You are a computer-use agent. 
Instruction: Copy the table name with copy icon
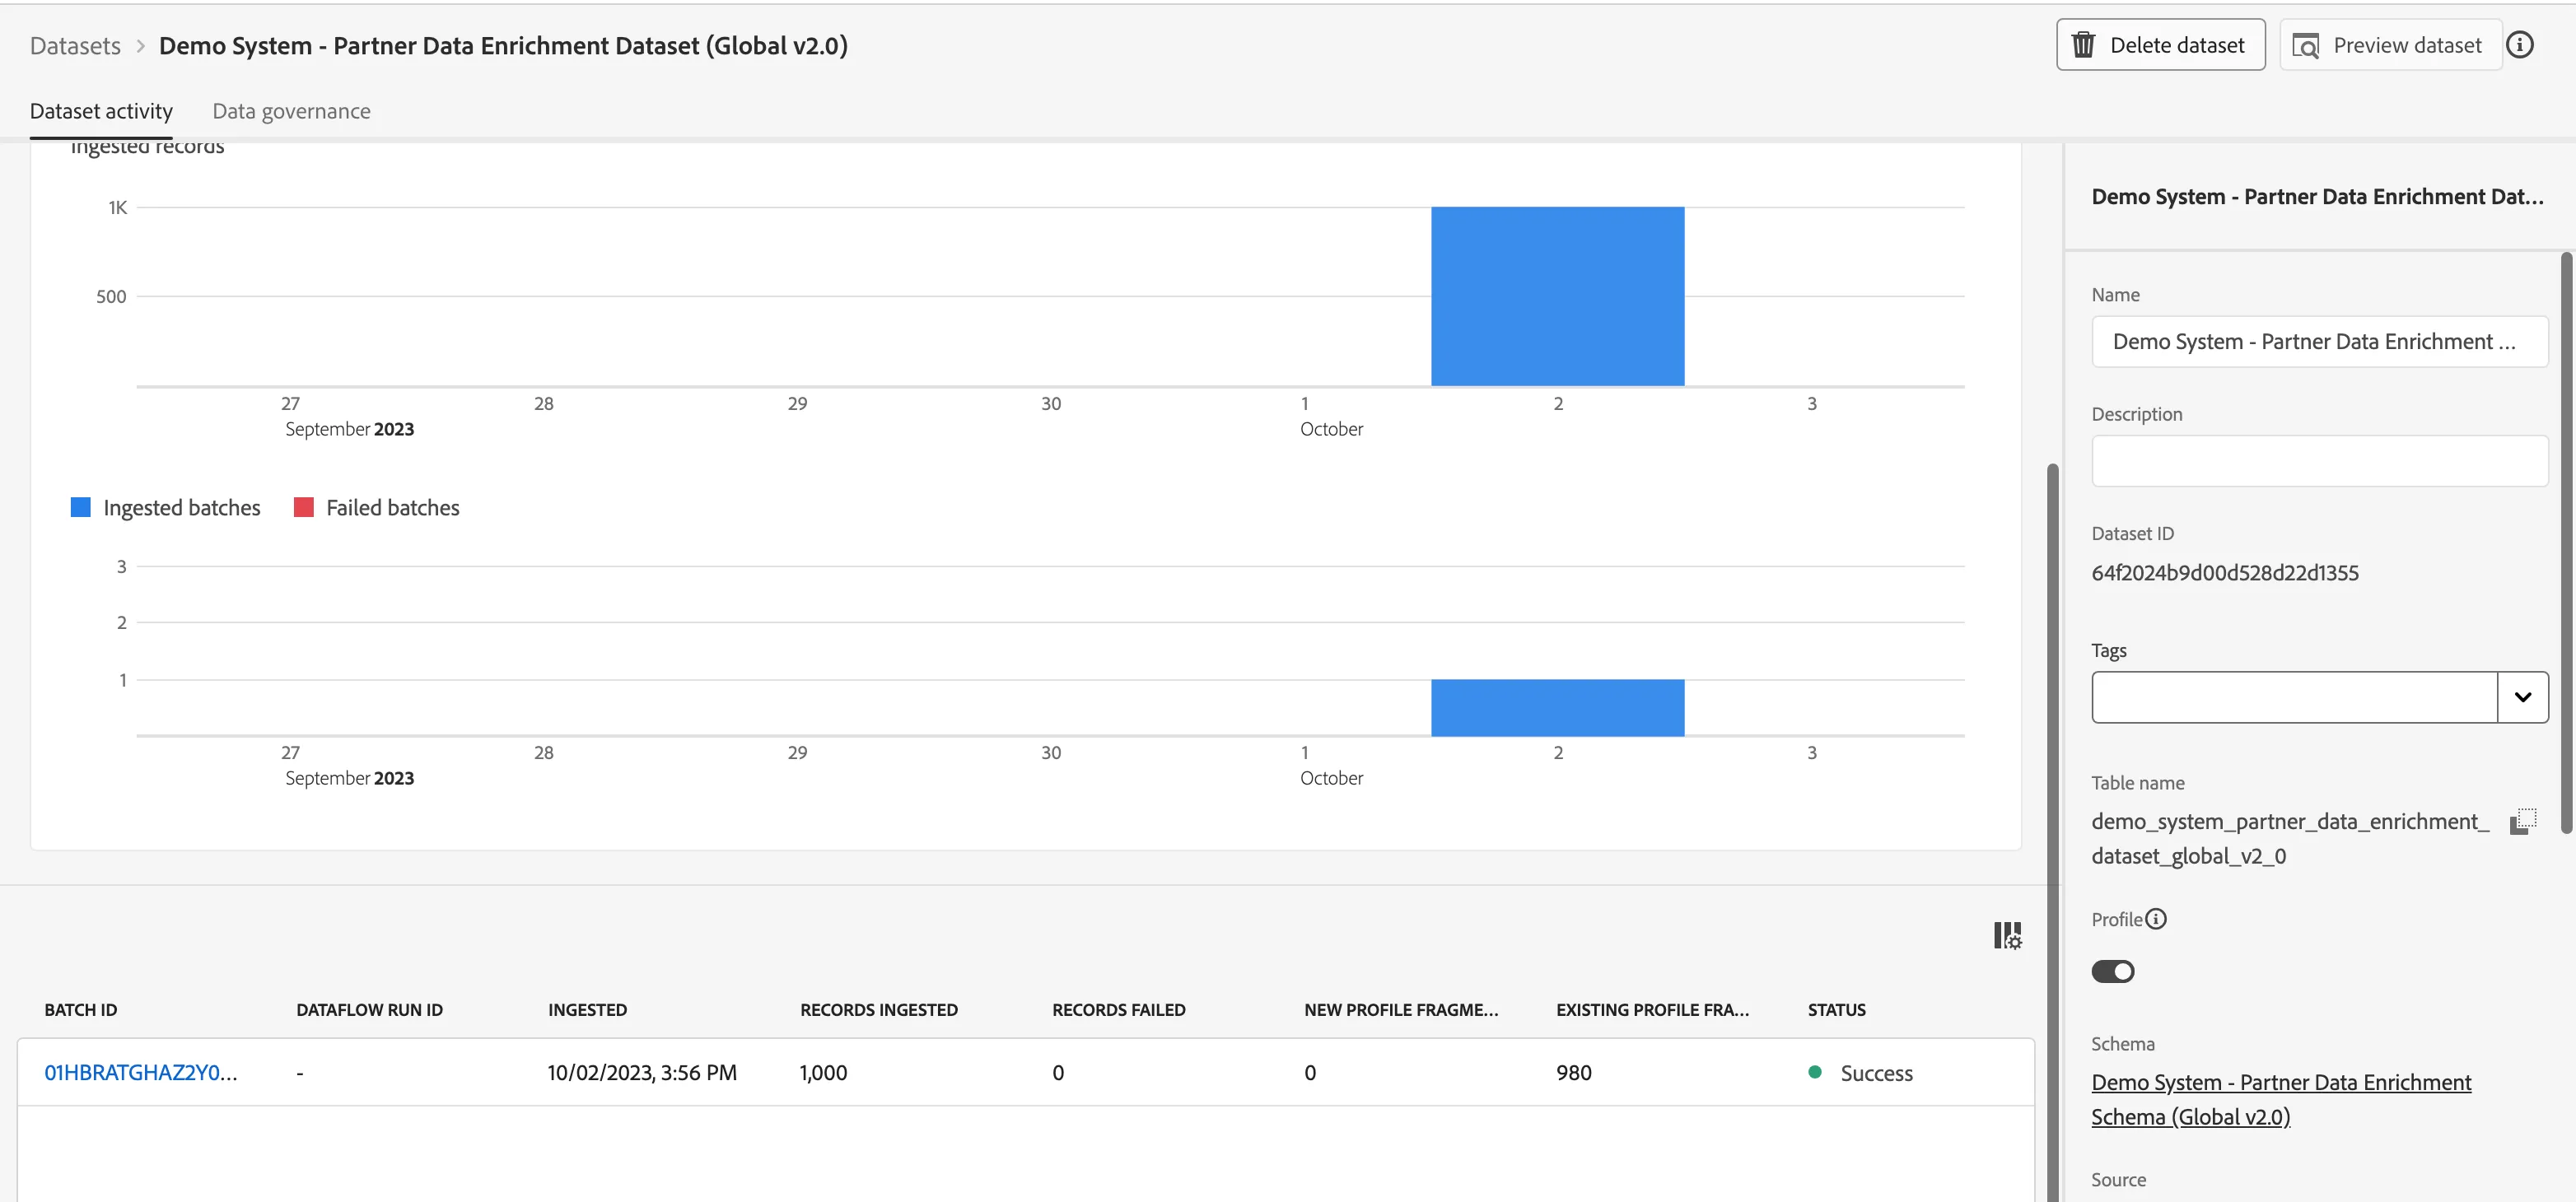[x=2523, y=822]
